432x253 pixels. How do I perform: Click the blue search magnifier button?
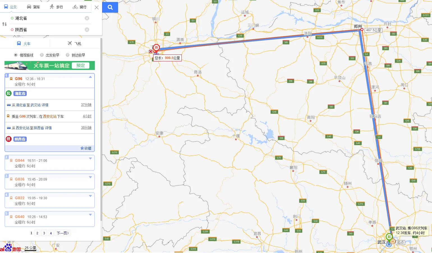pyautogui.click(x=110, y=7)
